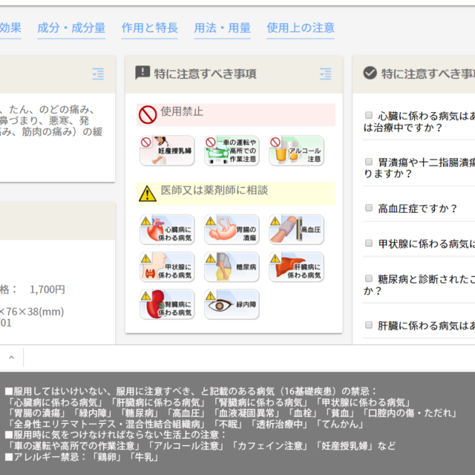Click the 心臓病に係わる病気 icon

(167, 230)
